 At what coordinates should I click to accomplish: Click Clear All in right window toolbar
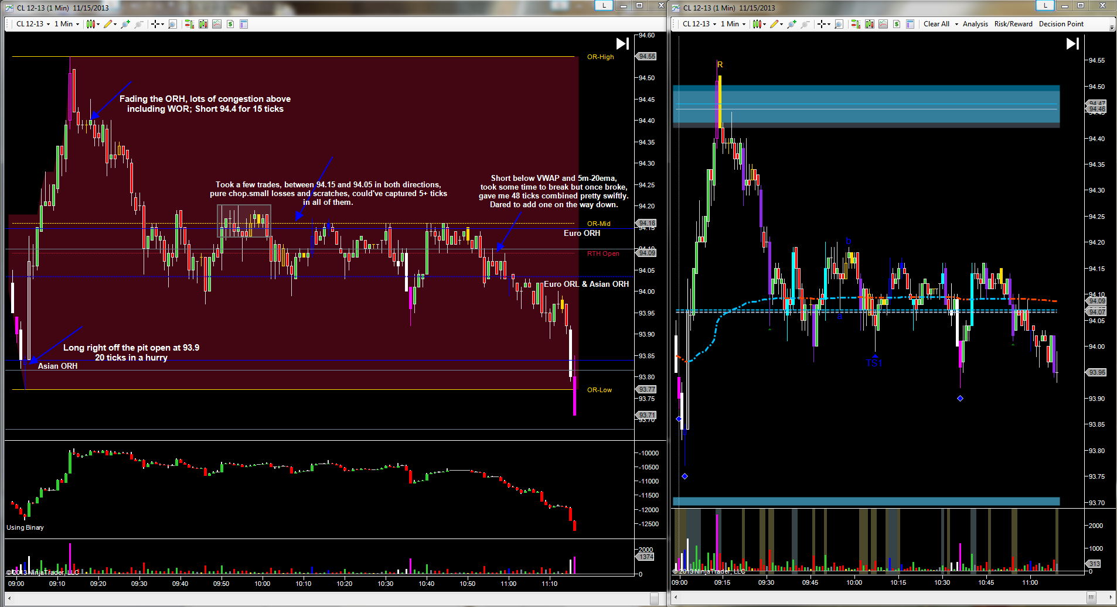[x=936, y=24]
